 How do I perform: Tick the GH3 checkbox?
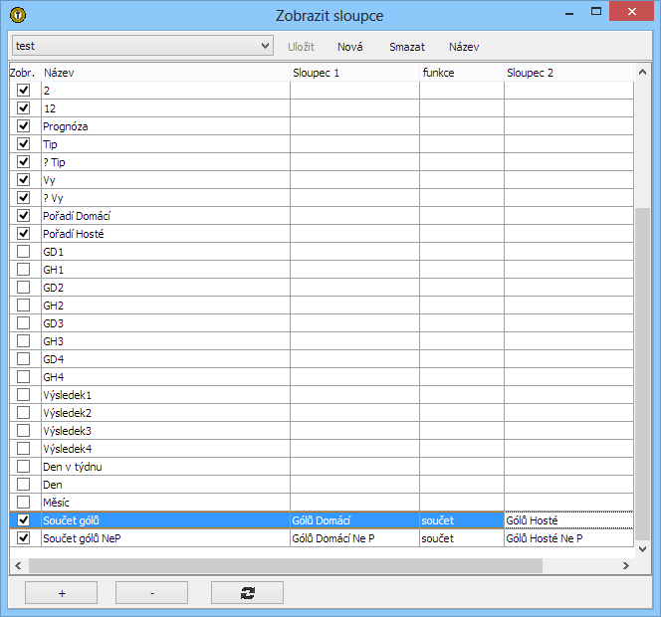pos(23,341)
